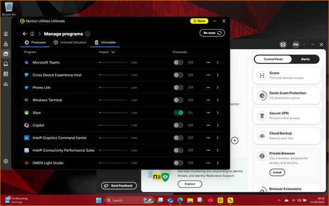
Task: Click the Windows Start button
Action: click(99, 201)
